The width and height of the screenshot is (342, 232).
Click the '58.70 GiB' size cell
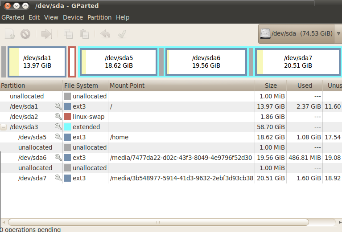tap(271, 127)
